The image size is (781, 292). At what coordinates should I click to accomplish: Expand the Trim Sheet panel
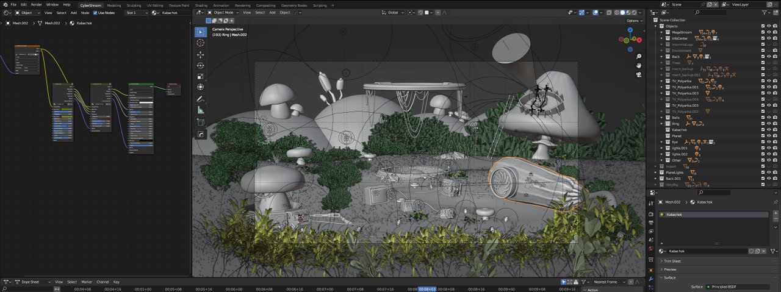pos(672,261)
